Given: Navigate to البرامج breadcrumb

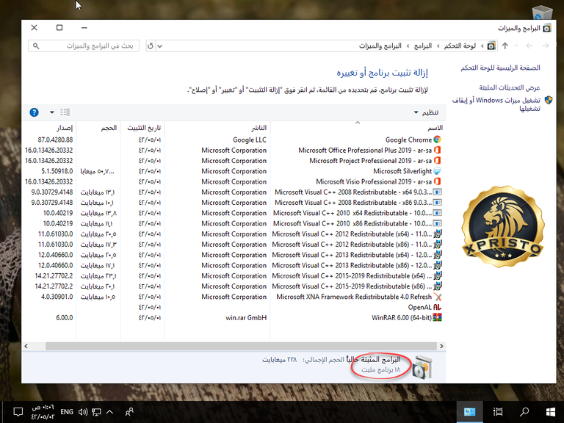Looking at the screenshot, I should pos(423,46).
